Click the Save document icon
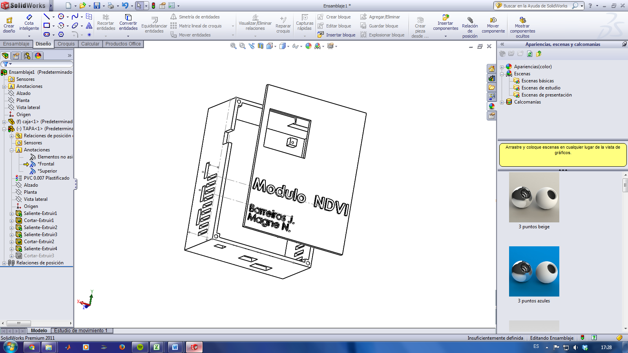628x353 pixels. (97, 5)
